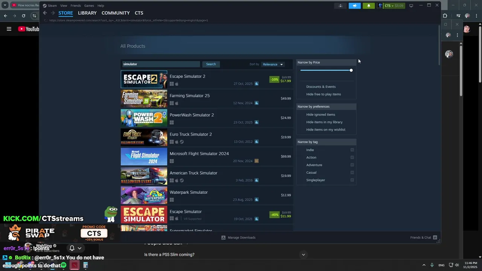482x271 pixels.
Task: Open the subscription options chevron beside bell
Action: (x=79, y=248)
